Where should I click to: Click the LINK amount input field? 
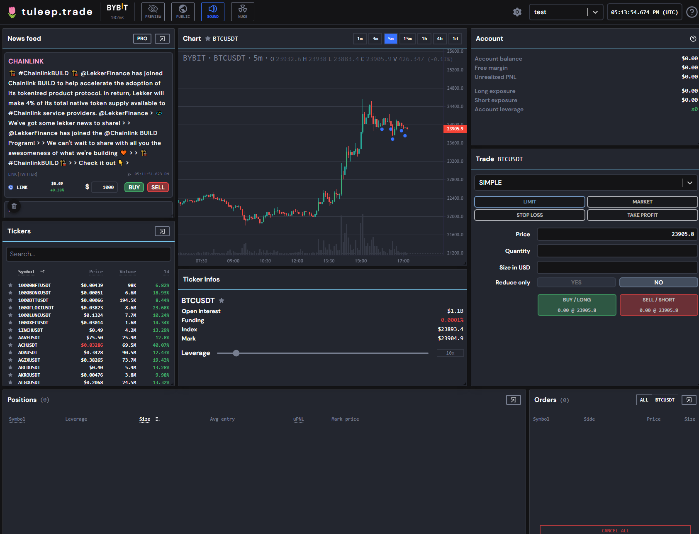105,187
